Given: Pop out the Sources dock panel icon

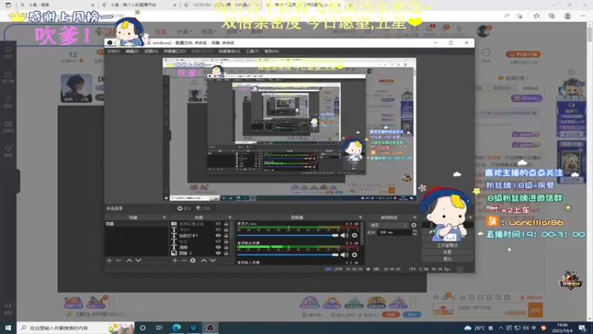Looking at the screenshot, I should [230, 217].
